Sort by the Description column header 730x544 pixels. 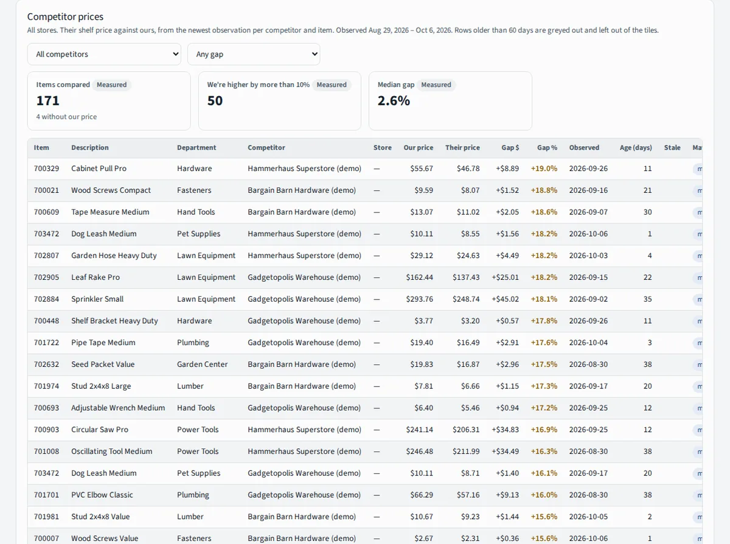click(x=90, y=148)
